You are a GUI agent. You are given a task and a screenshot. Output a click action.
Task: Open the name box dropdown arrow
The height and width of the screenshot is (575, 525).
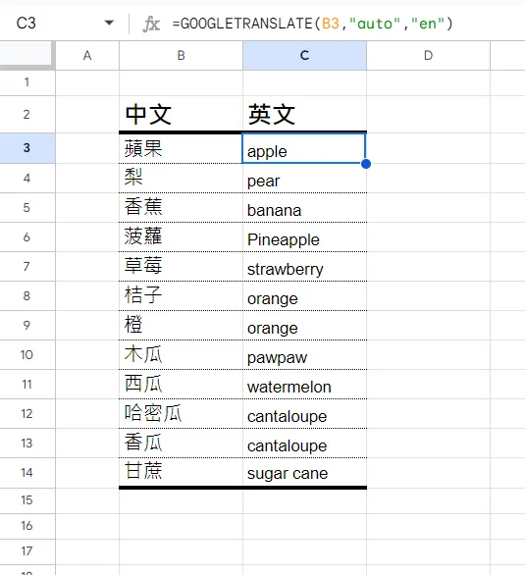click(x=109, y=24)
